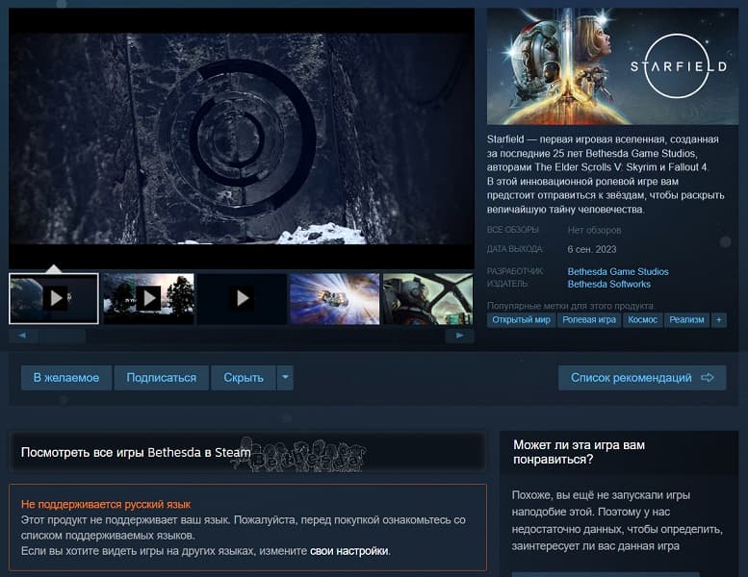Open the Ролевая игра tag
748x577 pixels.
589,320
